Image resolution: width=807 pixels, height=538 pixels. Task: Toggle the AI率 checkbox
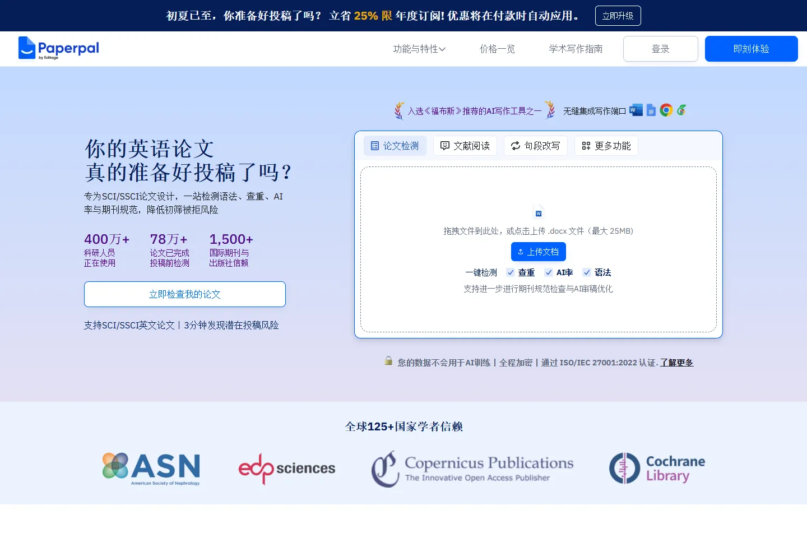(549, 272)
